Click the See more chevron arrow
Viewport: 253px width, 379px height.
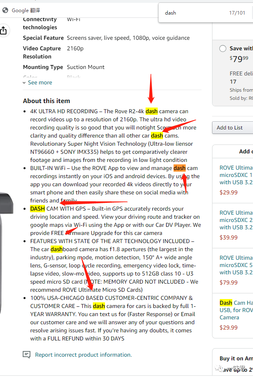[x=24, y=83]
